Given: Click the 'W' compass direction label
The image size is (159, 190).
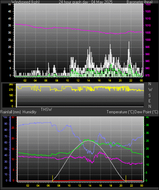Looking at the screenshot, I should 150,90.
